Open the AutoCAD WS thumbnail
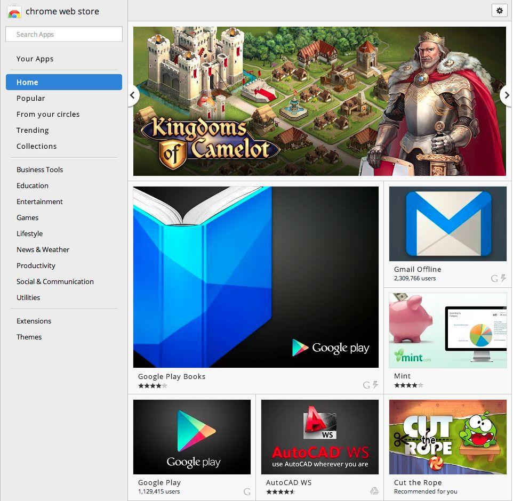The height and width of the screenshot is (501, 513). tap(319, 437)
